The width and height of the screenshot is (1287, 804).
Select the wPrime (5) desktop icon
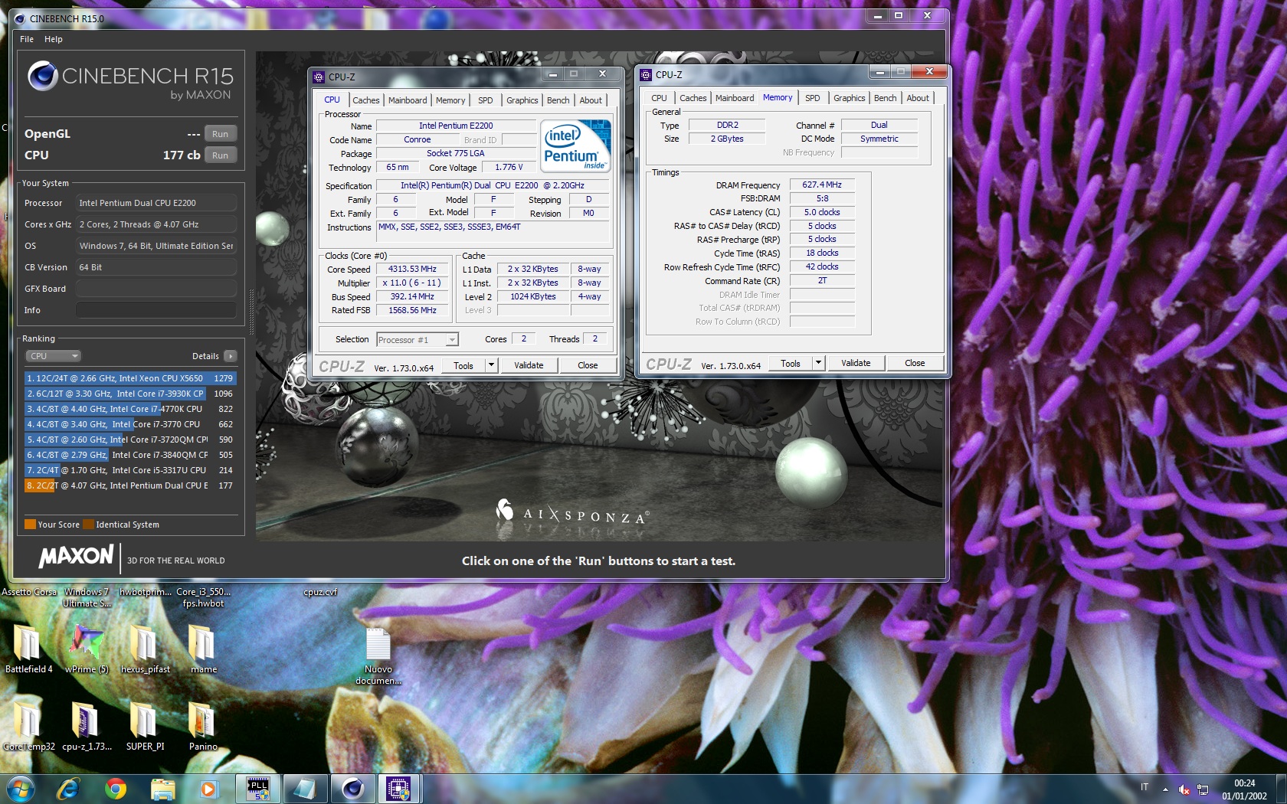pos(87,648)
